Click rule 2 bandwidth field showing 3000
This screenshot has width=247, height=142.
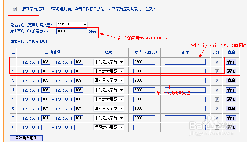point(144,71)
